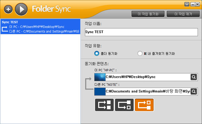Click the NOTE PC folder path field
Screen dimensions: 202x124
pos(148,91)
